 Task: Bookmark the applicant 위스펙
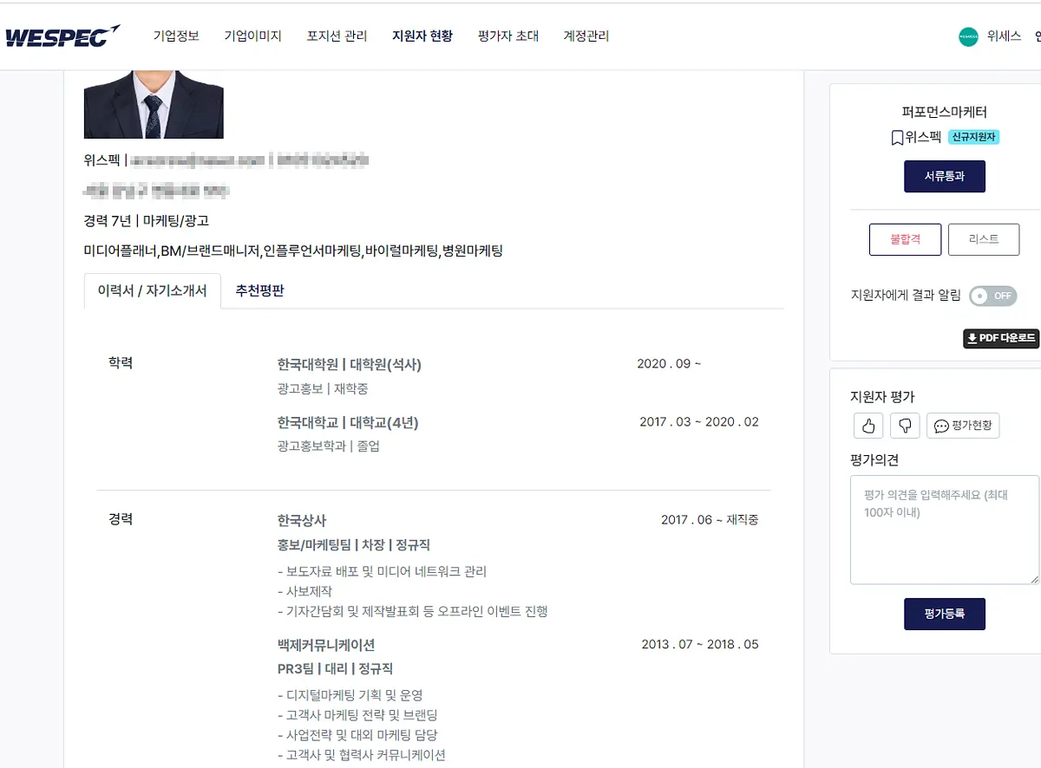897,138
